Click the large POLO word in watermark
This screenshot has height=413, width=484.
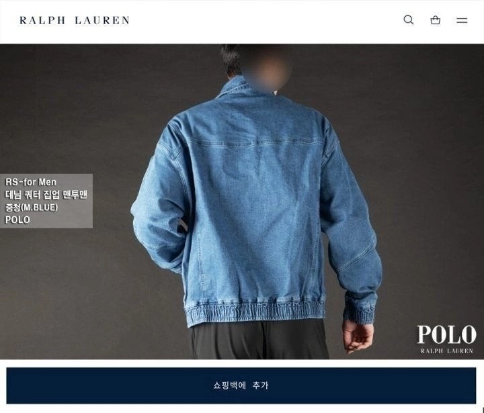[x=446, y=334]
